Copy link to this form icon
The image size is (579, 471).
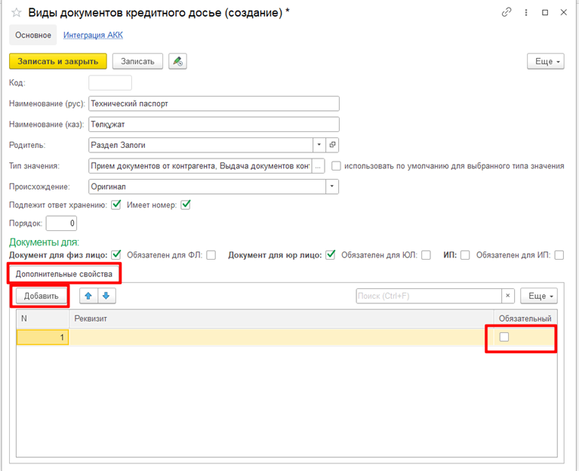tap(507, 13)
